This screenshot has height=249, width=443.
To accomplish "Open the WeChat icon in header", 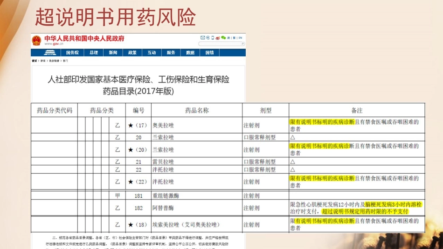I will coord(223,38).
